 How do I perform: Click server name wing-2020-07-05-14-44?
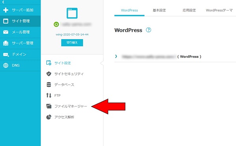[72, 34]
